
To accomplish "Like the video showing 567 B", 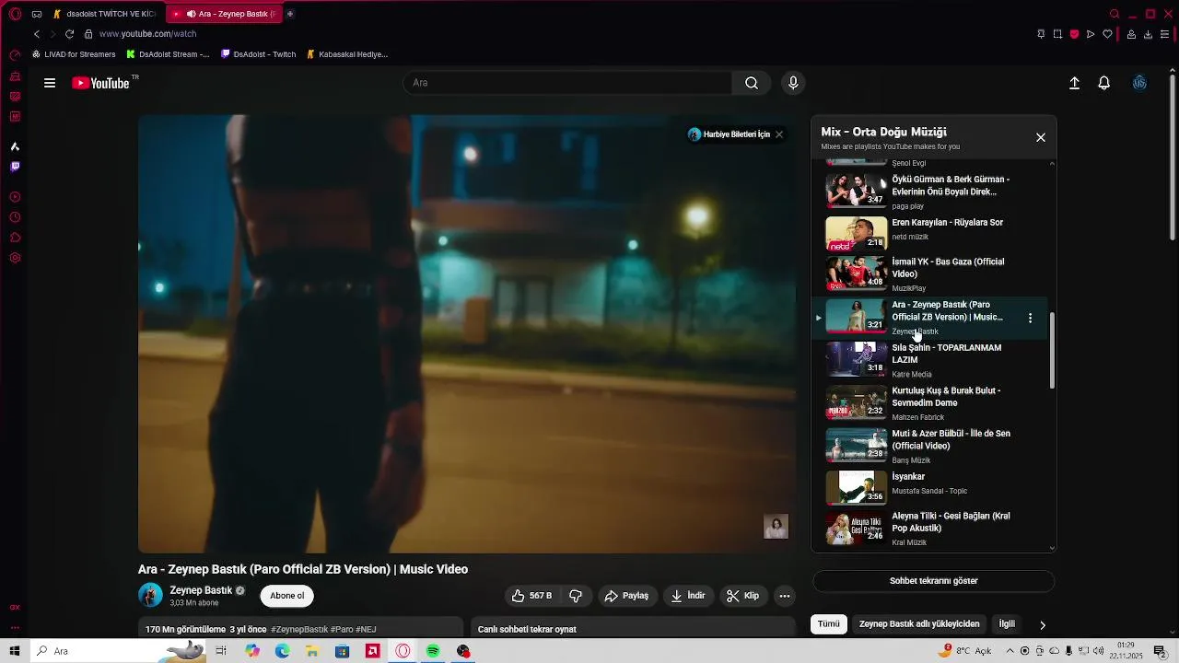I will click(531, 596).
